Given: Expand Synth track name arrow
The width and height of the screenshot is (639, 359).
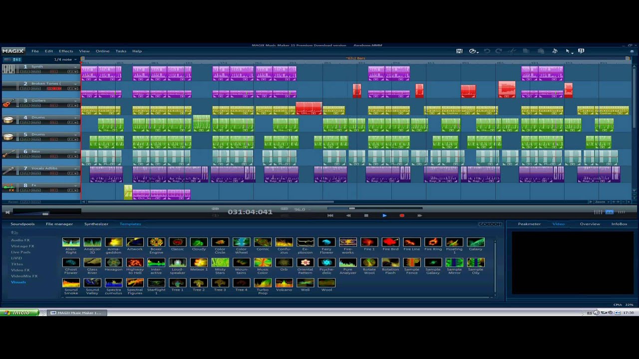Looking at the screenshot, I should pos(76,66).
